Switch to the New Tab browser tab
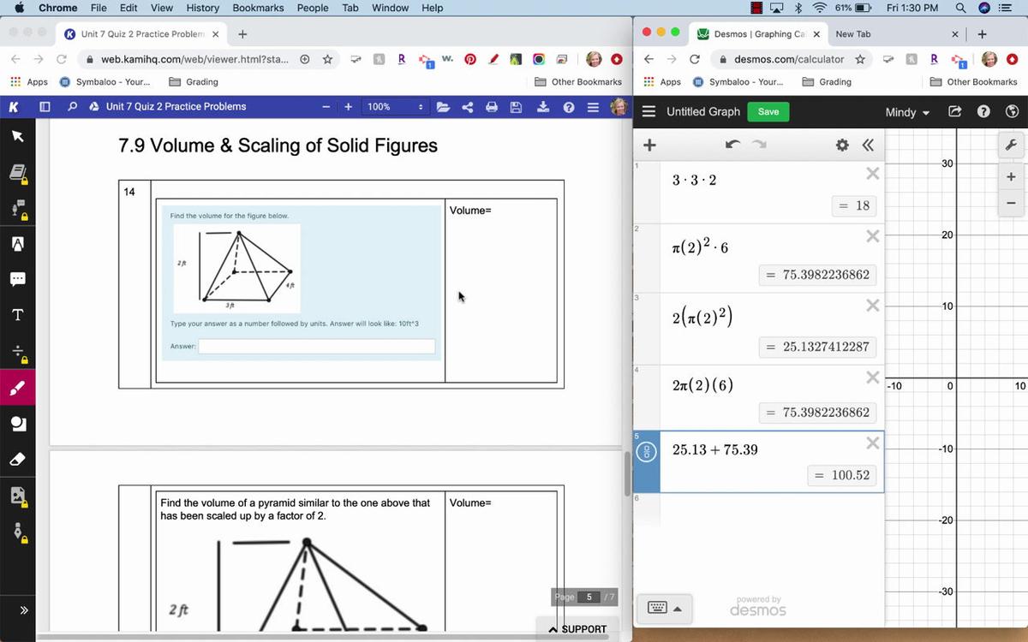The image size is (1028, 642). point(891,34)
